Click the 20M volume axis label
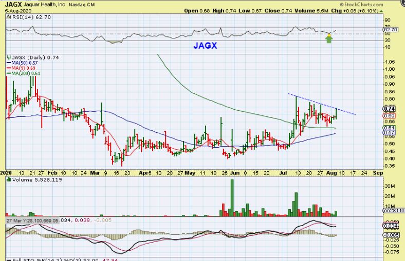 click(x=390, y=196)
